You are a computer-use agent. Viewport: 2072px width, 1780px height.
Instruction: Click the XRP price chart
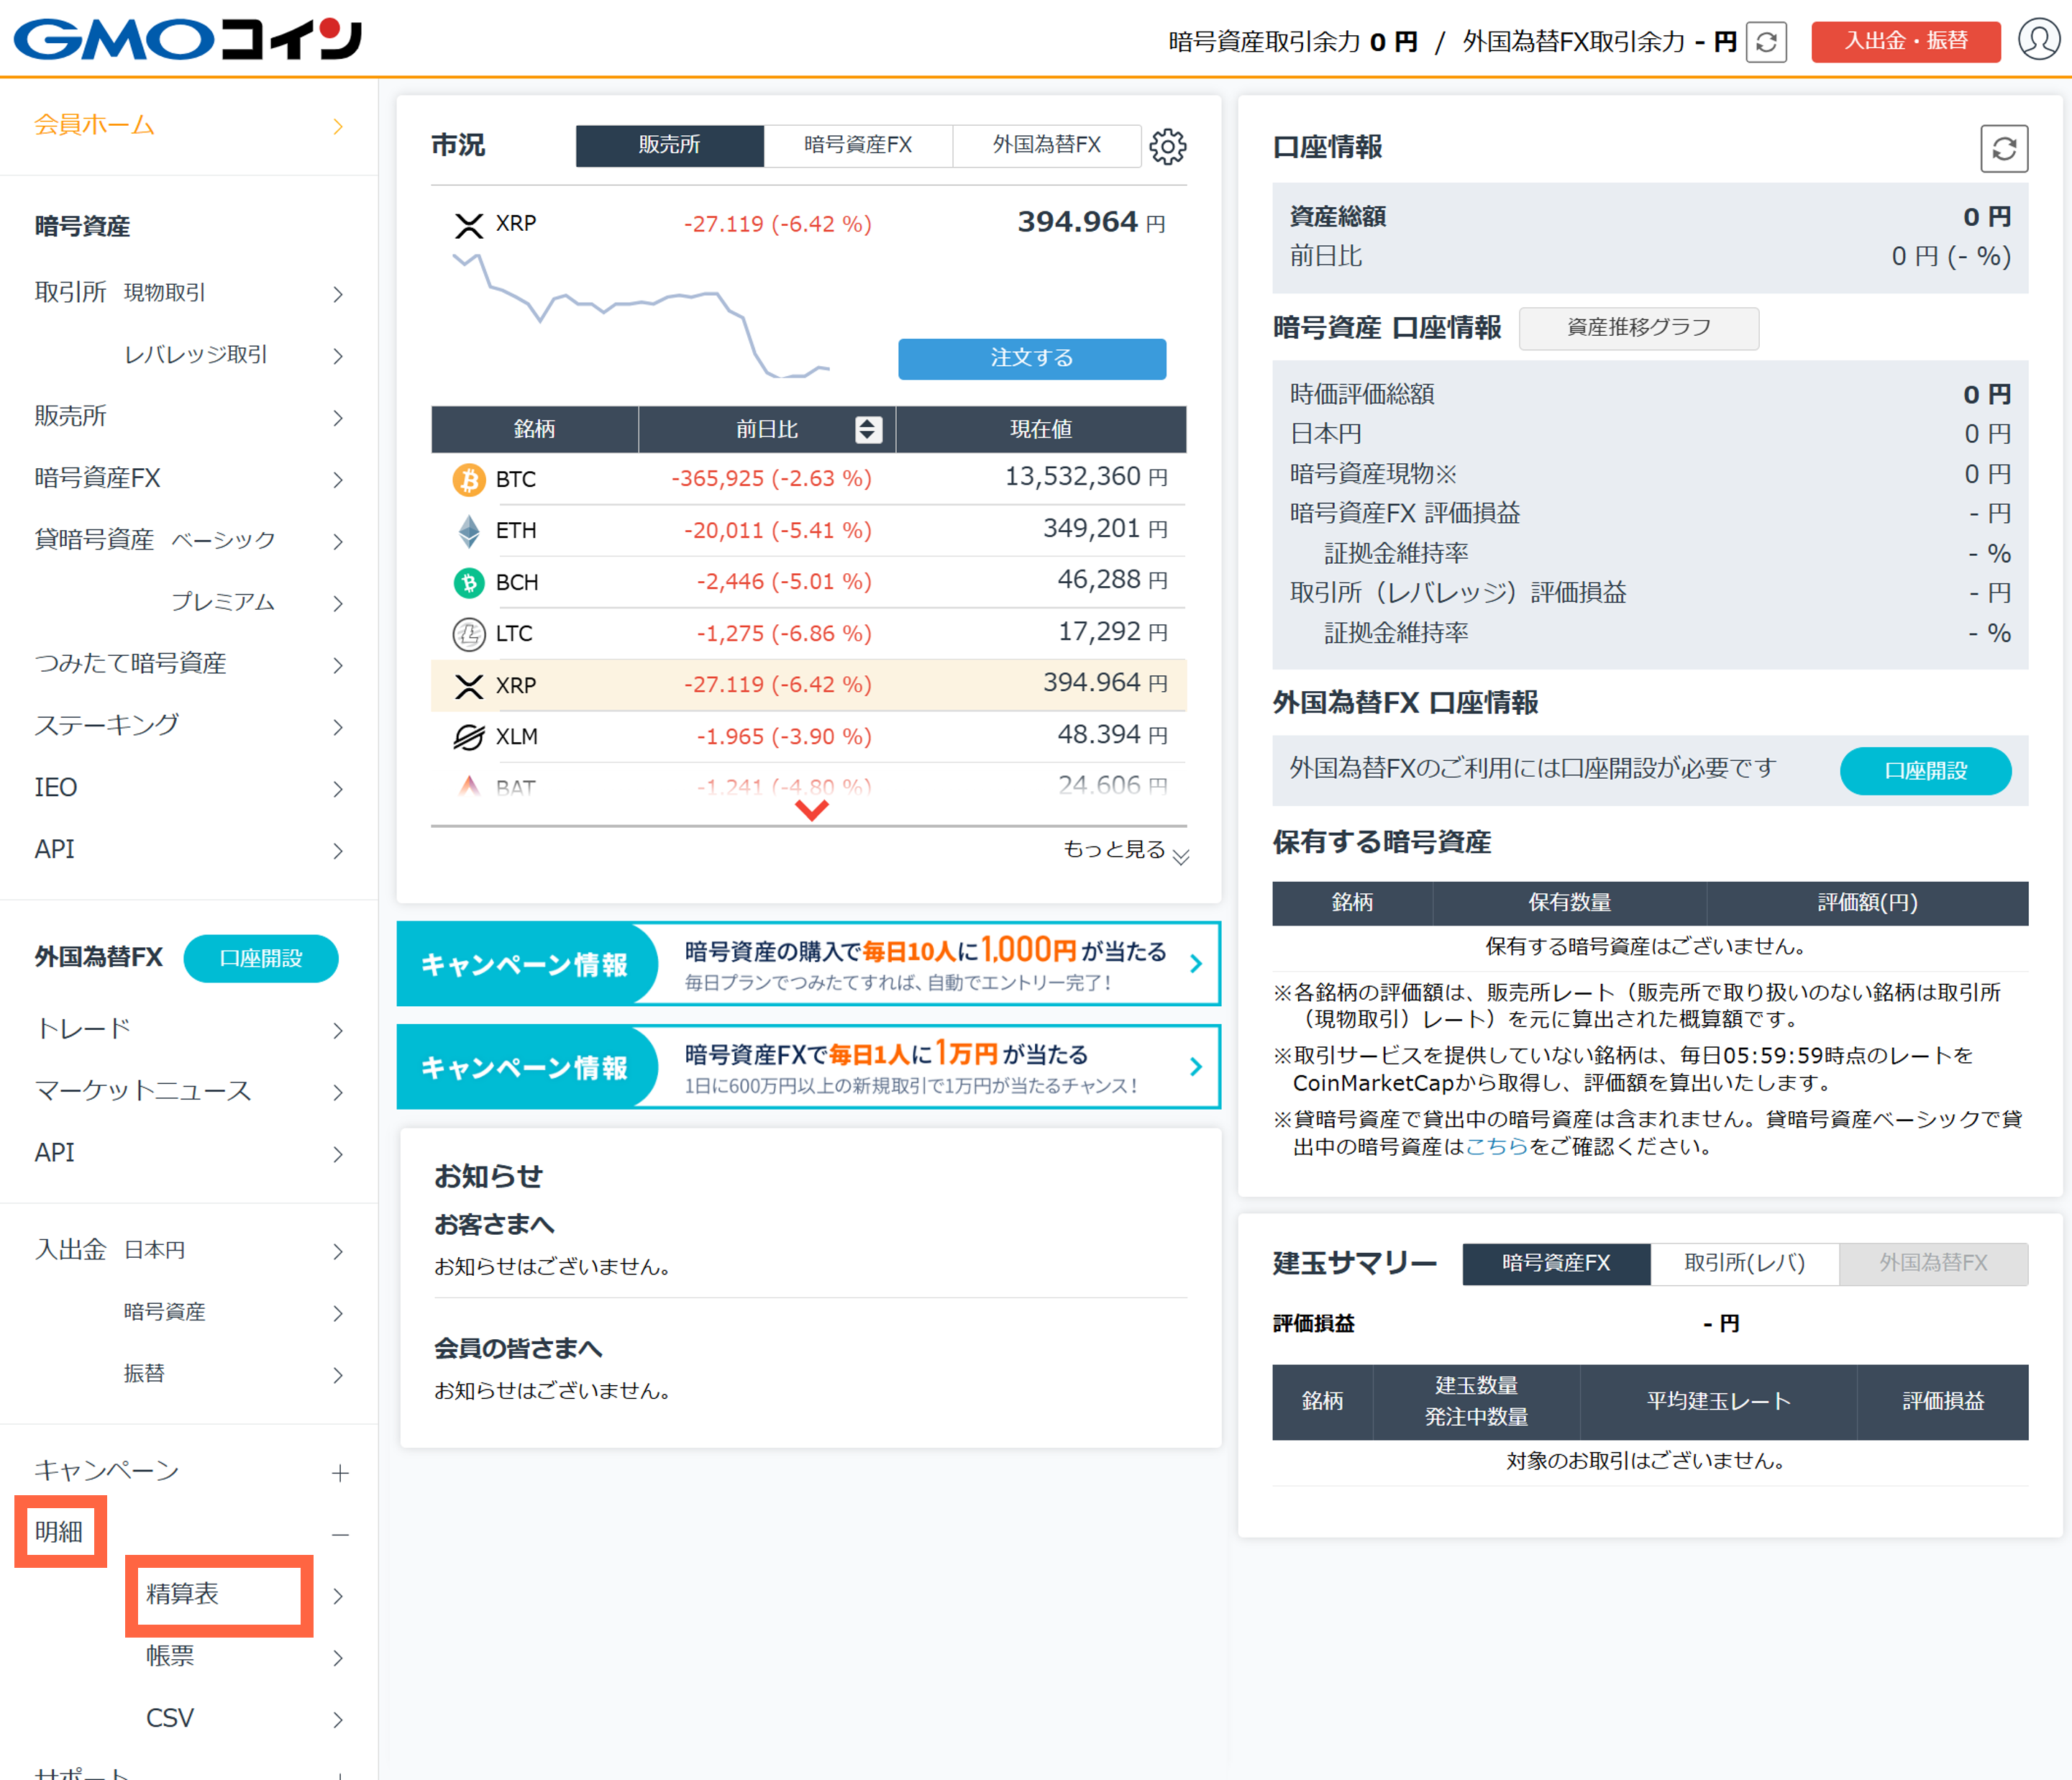coord(641,315)
